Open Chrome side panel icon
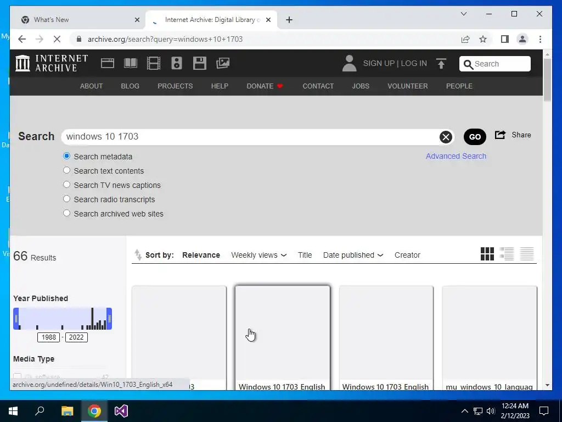Image resolution: width=562 pixels, height=422 pixels. tap(505, 39)
